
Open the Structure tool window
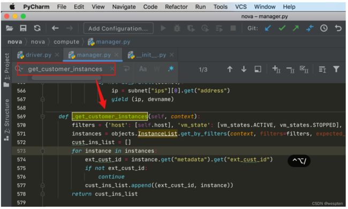(x=6, y=119)
